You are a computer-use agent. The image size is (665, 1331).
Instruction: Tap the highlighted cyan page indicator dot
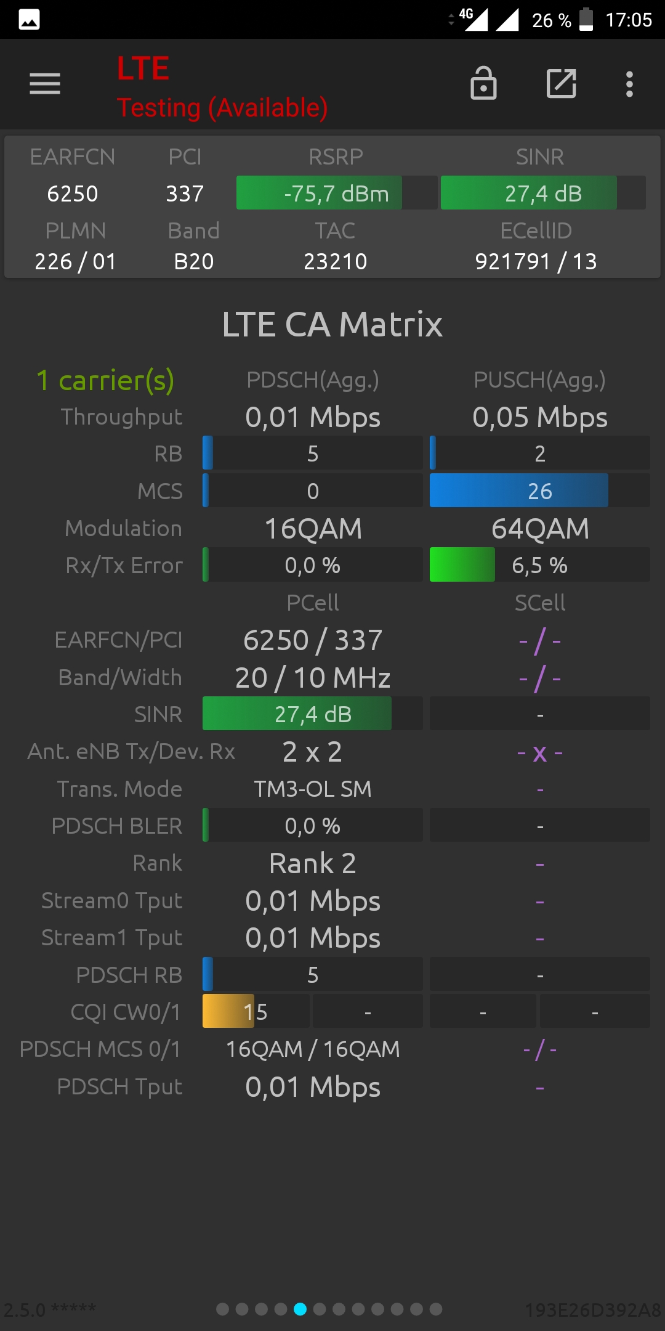[x=300, y=1309]
